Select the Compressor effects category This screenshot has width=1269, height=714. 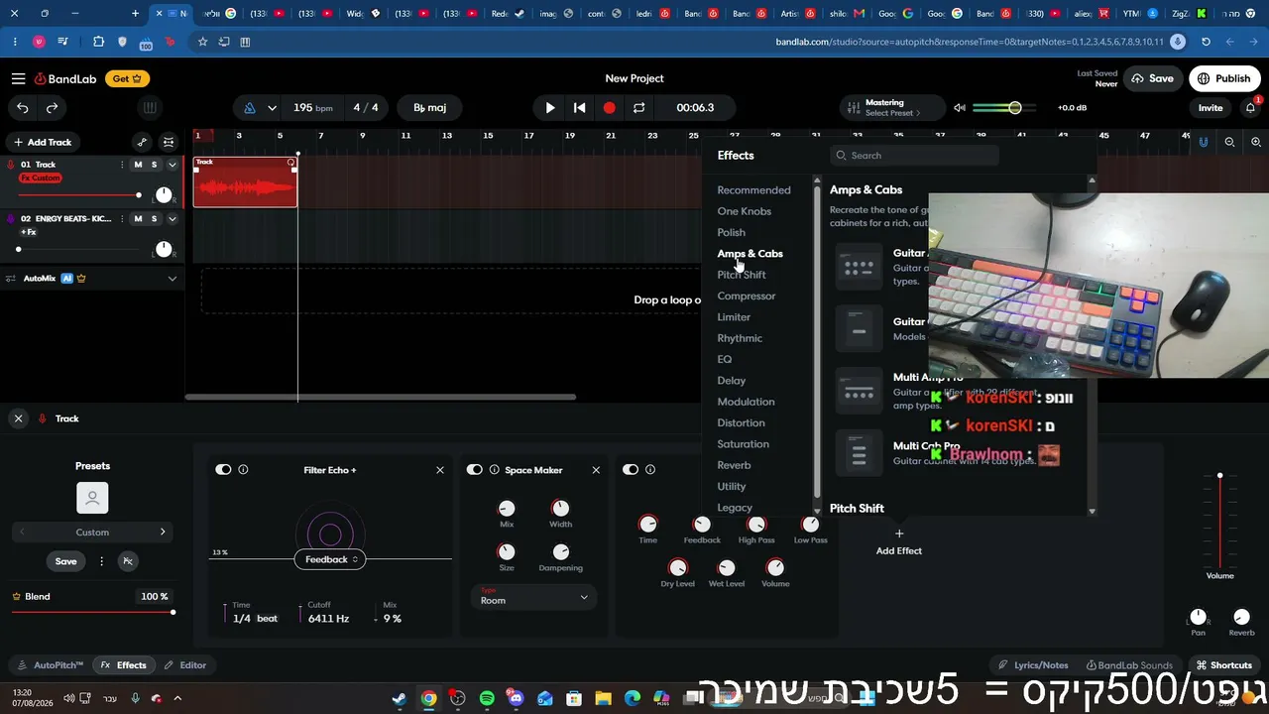(746, 296)
